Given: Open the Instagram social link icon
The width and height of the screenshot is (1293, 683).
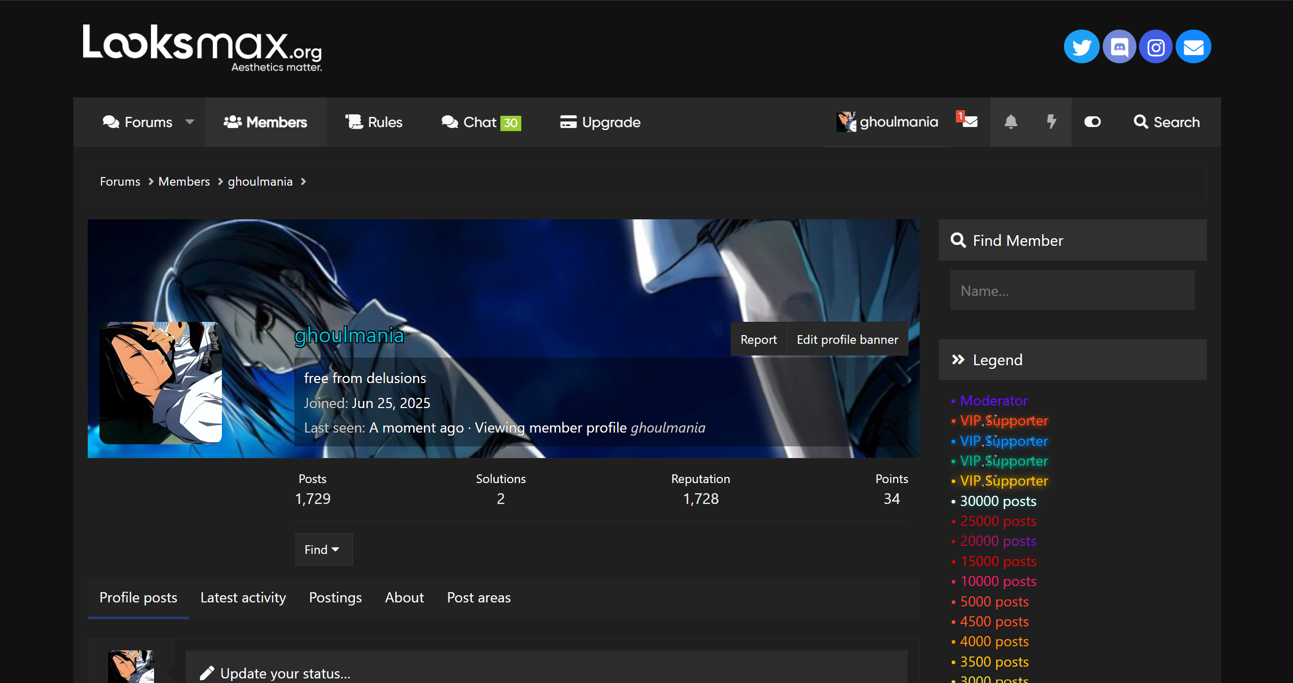Looking at the screenshot, I should pyautogui.click(x=1156, y=47).
